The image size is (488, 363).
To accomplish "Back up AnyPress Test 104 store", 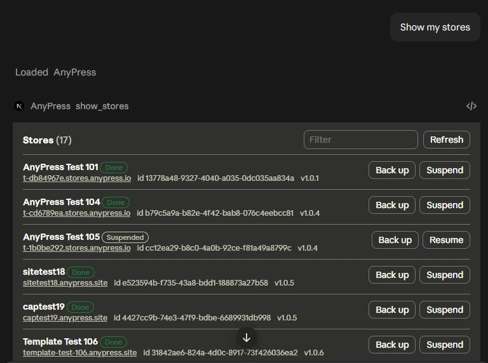I will click(392, 205).
